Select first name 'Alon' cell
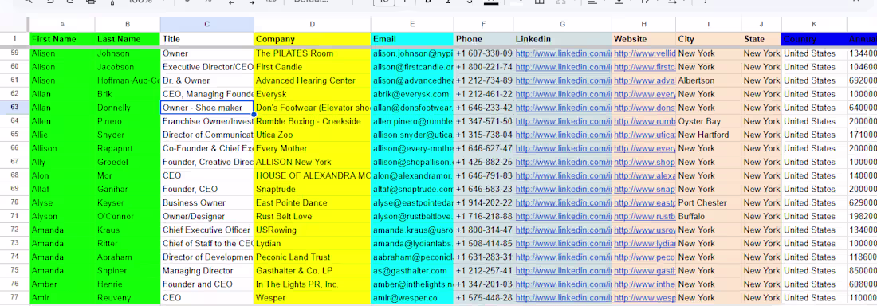This screenshot has height=306, width=877. (62, 175)
